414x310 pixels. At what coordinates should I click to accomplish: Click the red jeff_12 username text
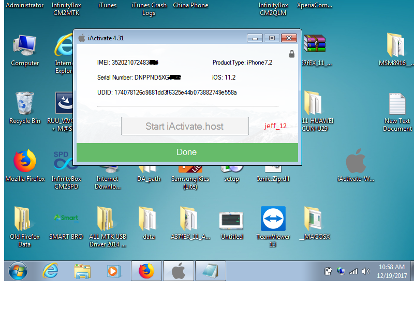(x=275, y=126)
